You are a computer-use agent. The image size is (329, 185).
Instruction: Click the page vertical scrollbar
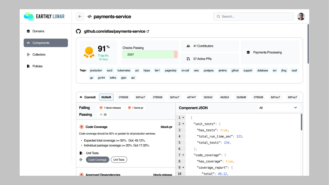308,44
